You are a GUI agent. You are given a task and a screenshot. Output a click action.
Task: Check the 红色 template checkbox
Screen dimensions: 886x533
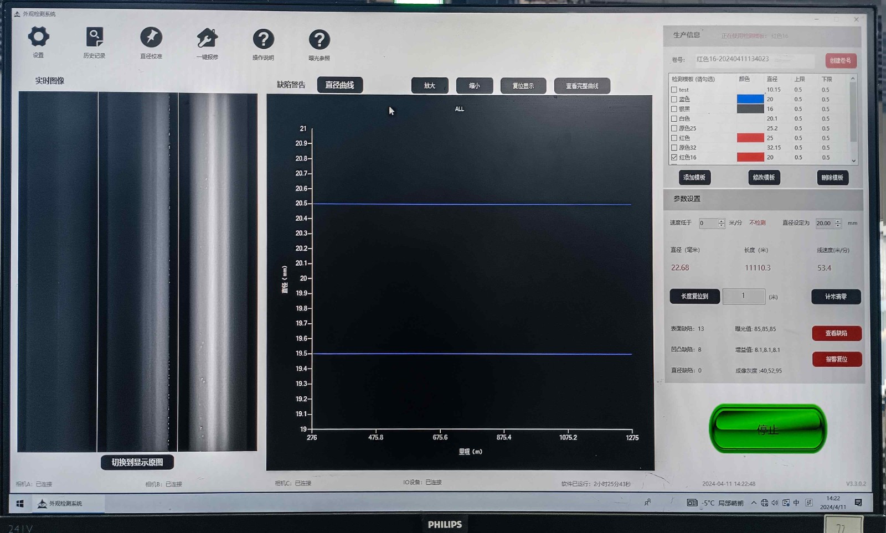pyautogui.click(x=674, y=138)
